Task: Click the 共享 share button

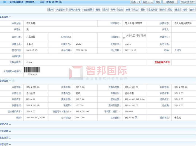Action: [x=113, y=10]
